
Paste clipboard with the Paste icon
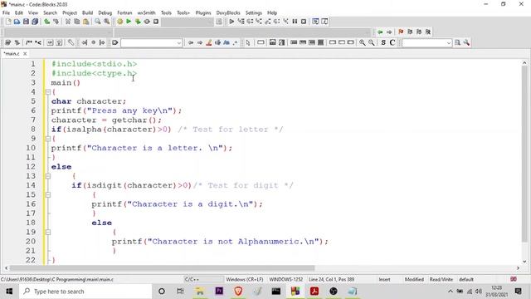coord(86,22)
